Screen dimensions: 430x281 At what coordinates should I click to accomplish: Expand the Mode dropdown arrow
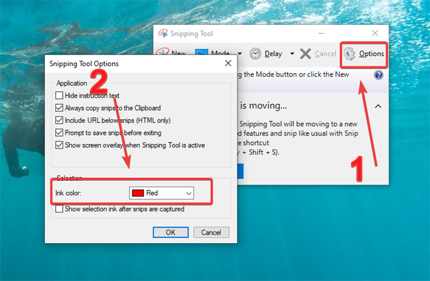coord(239,54)
